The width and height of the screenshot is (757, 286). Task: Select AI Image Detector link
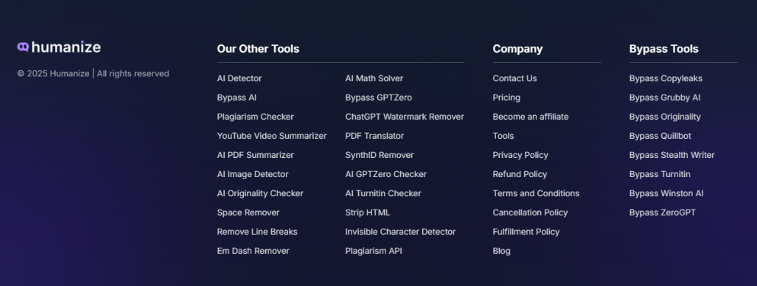253,174
